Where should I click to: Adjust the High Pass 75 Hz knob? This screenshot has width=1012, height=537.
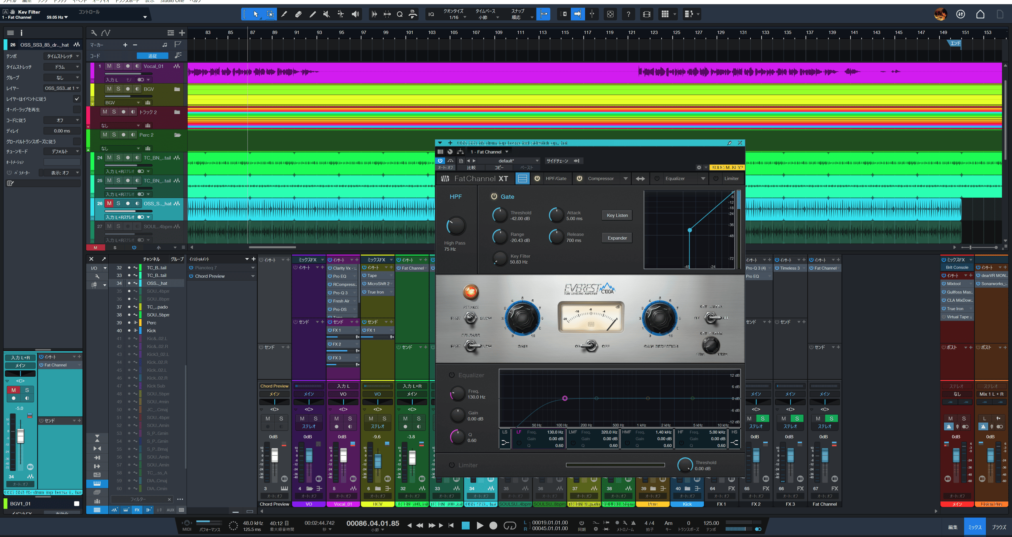[x=455, y=226]
